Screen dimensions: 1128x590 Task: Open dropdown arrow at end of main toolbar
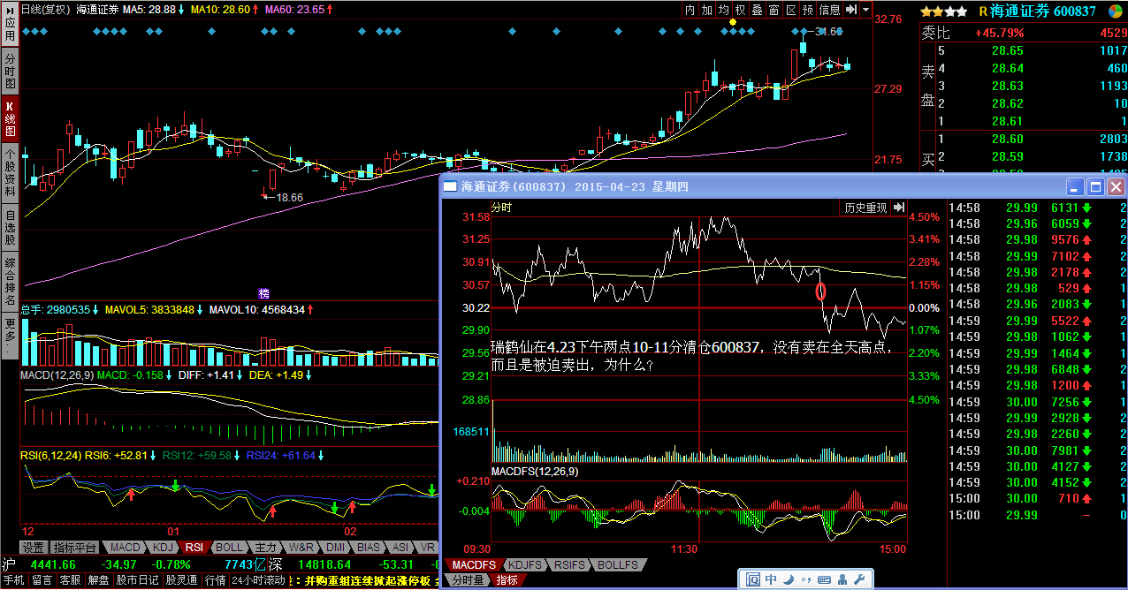pos(865,10)
